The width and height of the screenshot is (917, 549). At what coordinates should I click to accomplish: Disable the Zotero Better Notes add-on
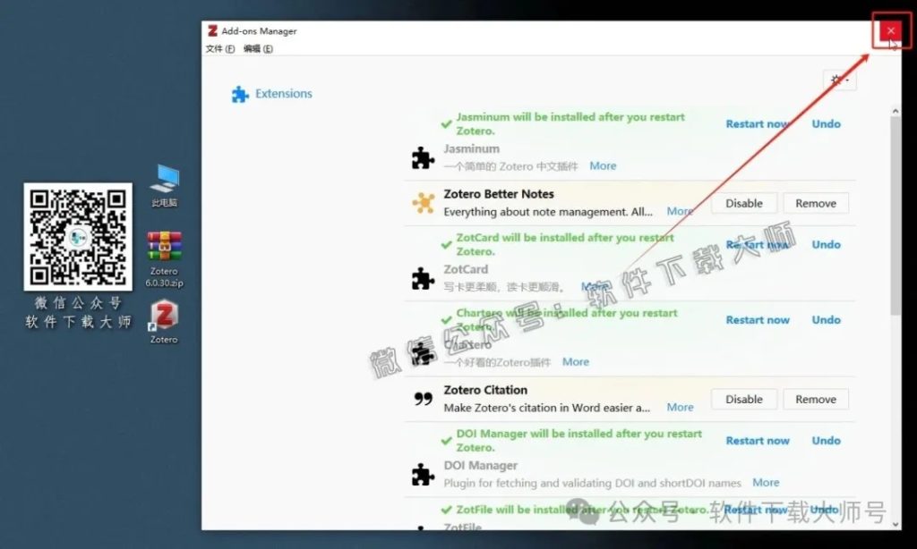point(743,203)
